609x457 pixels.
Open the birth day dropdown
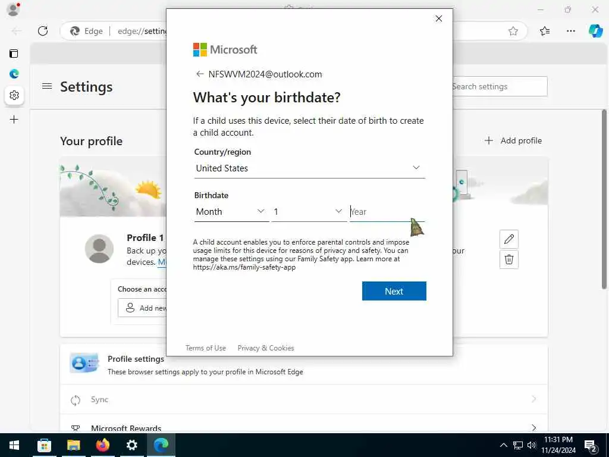pos(309,212)
